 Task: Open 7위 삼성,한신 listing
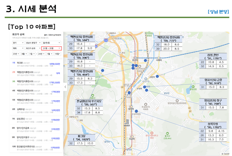(x=36, y=120)
